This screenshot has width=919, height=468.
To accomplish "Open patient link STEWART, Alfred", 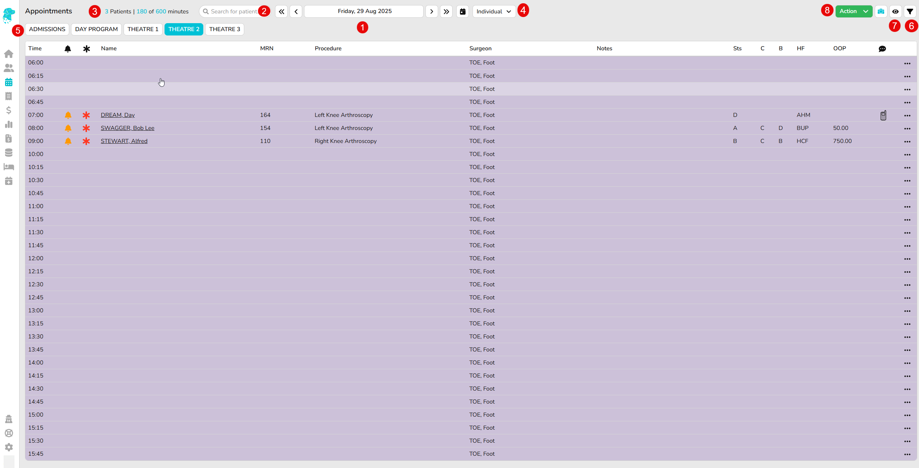I will [x=124, y=141].
